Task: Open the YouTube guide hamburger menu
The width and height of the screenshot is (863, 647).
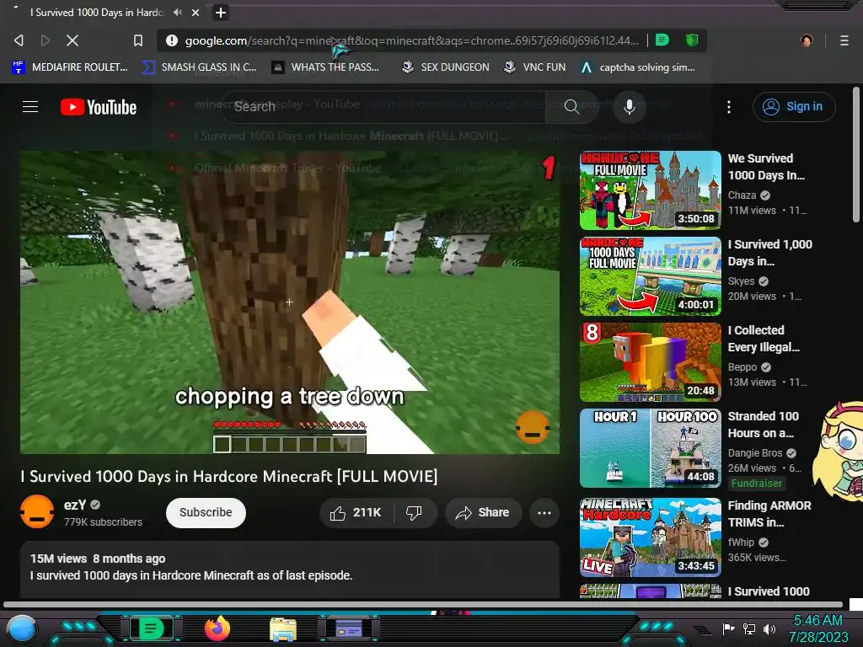Action: click(30, 107)
